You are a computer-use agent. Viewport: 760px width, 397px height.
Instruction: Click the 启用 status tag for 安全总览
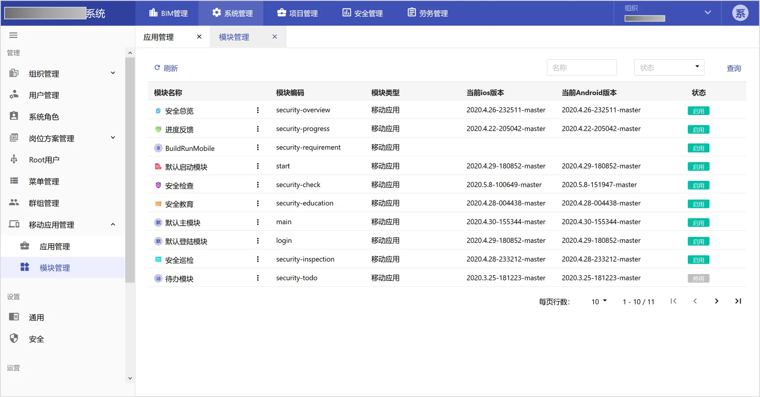click(698, 111)
